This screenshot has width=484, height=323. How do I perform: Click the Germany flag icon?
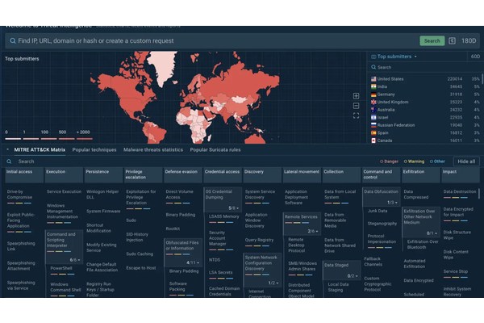click(x=373, y=94)
